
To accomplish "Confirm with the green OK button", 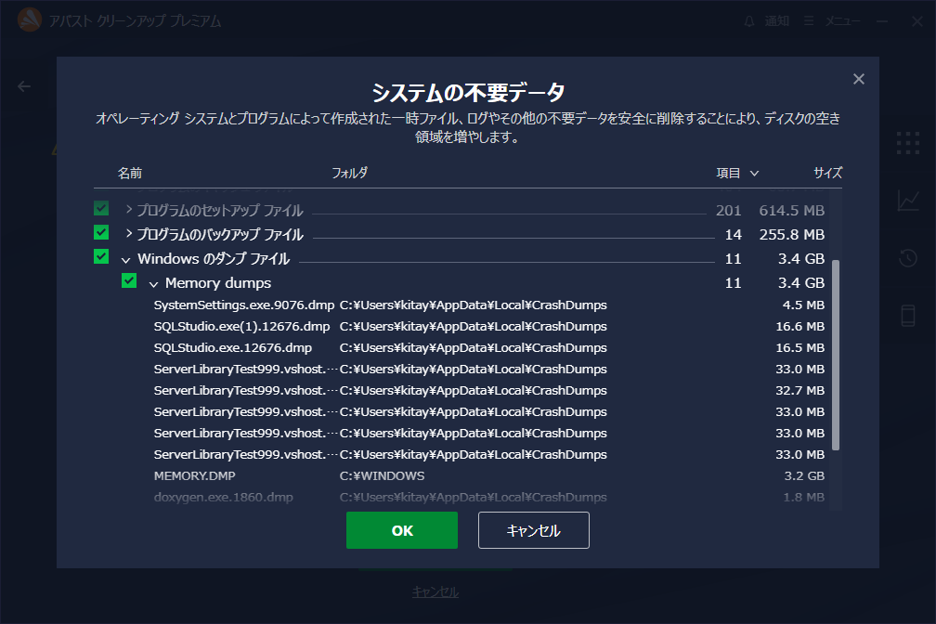I will point(402,530).
